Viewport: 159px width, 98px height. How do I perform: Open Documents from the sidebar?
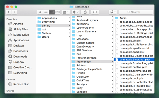(x=18, y=51)
